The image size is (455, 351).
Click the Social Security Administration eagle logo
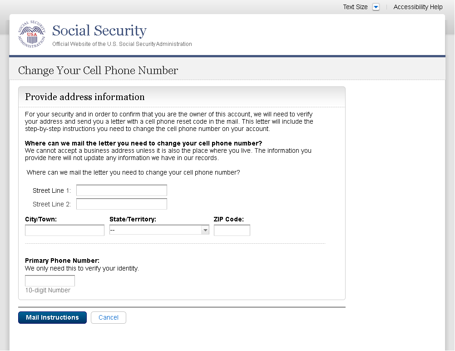click(32, 35)
